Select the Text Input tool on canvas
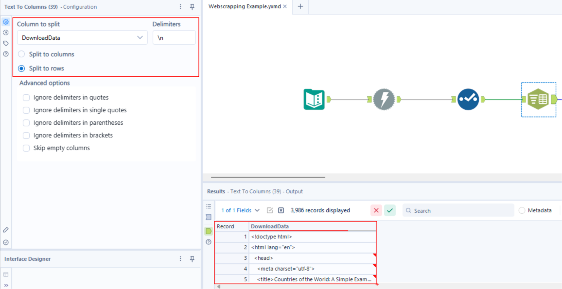Screen dimensions: 562x289 click(x=314, y=99)
